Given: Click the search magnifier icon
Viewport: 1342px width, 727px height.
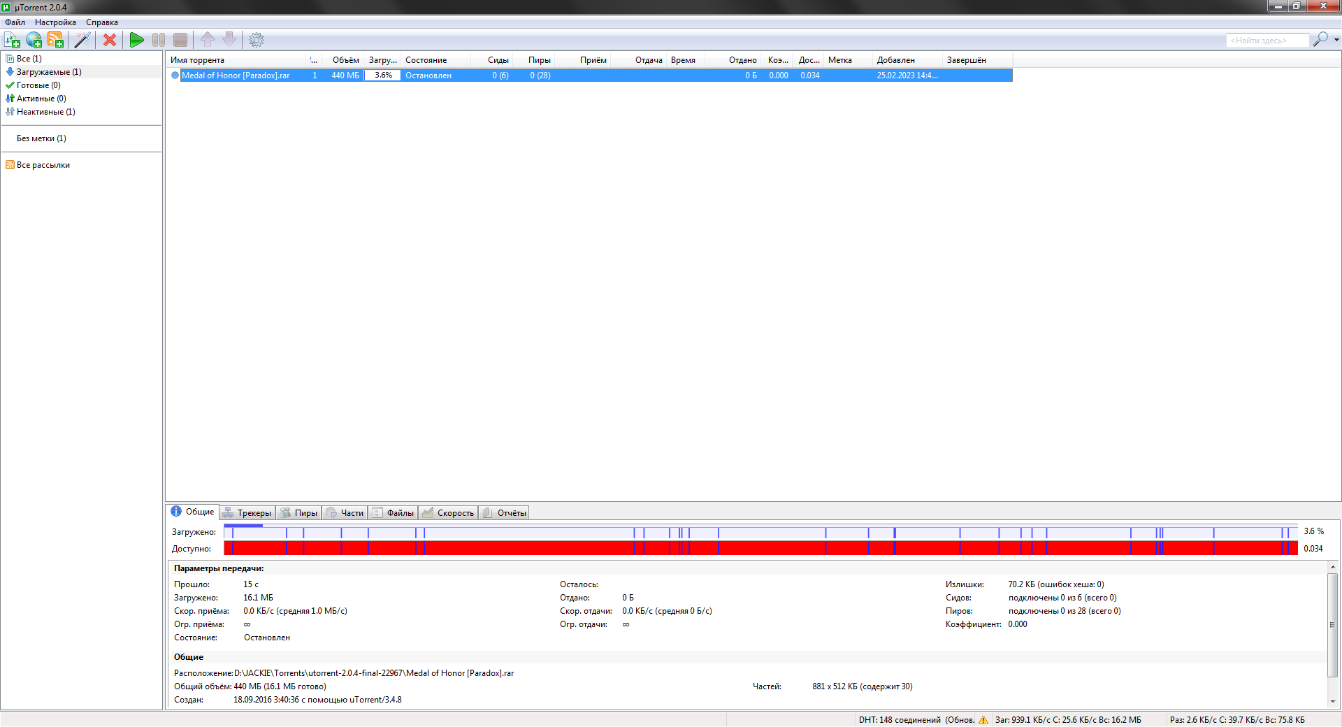Looking at the screenshot, I should click(x=1320, y=40).
